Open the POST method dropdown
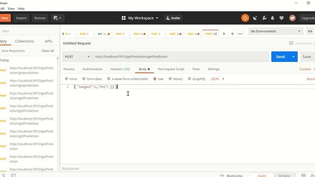Viewport: 315px width, 177px height. pos(77,57)
